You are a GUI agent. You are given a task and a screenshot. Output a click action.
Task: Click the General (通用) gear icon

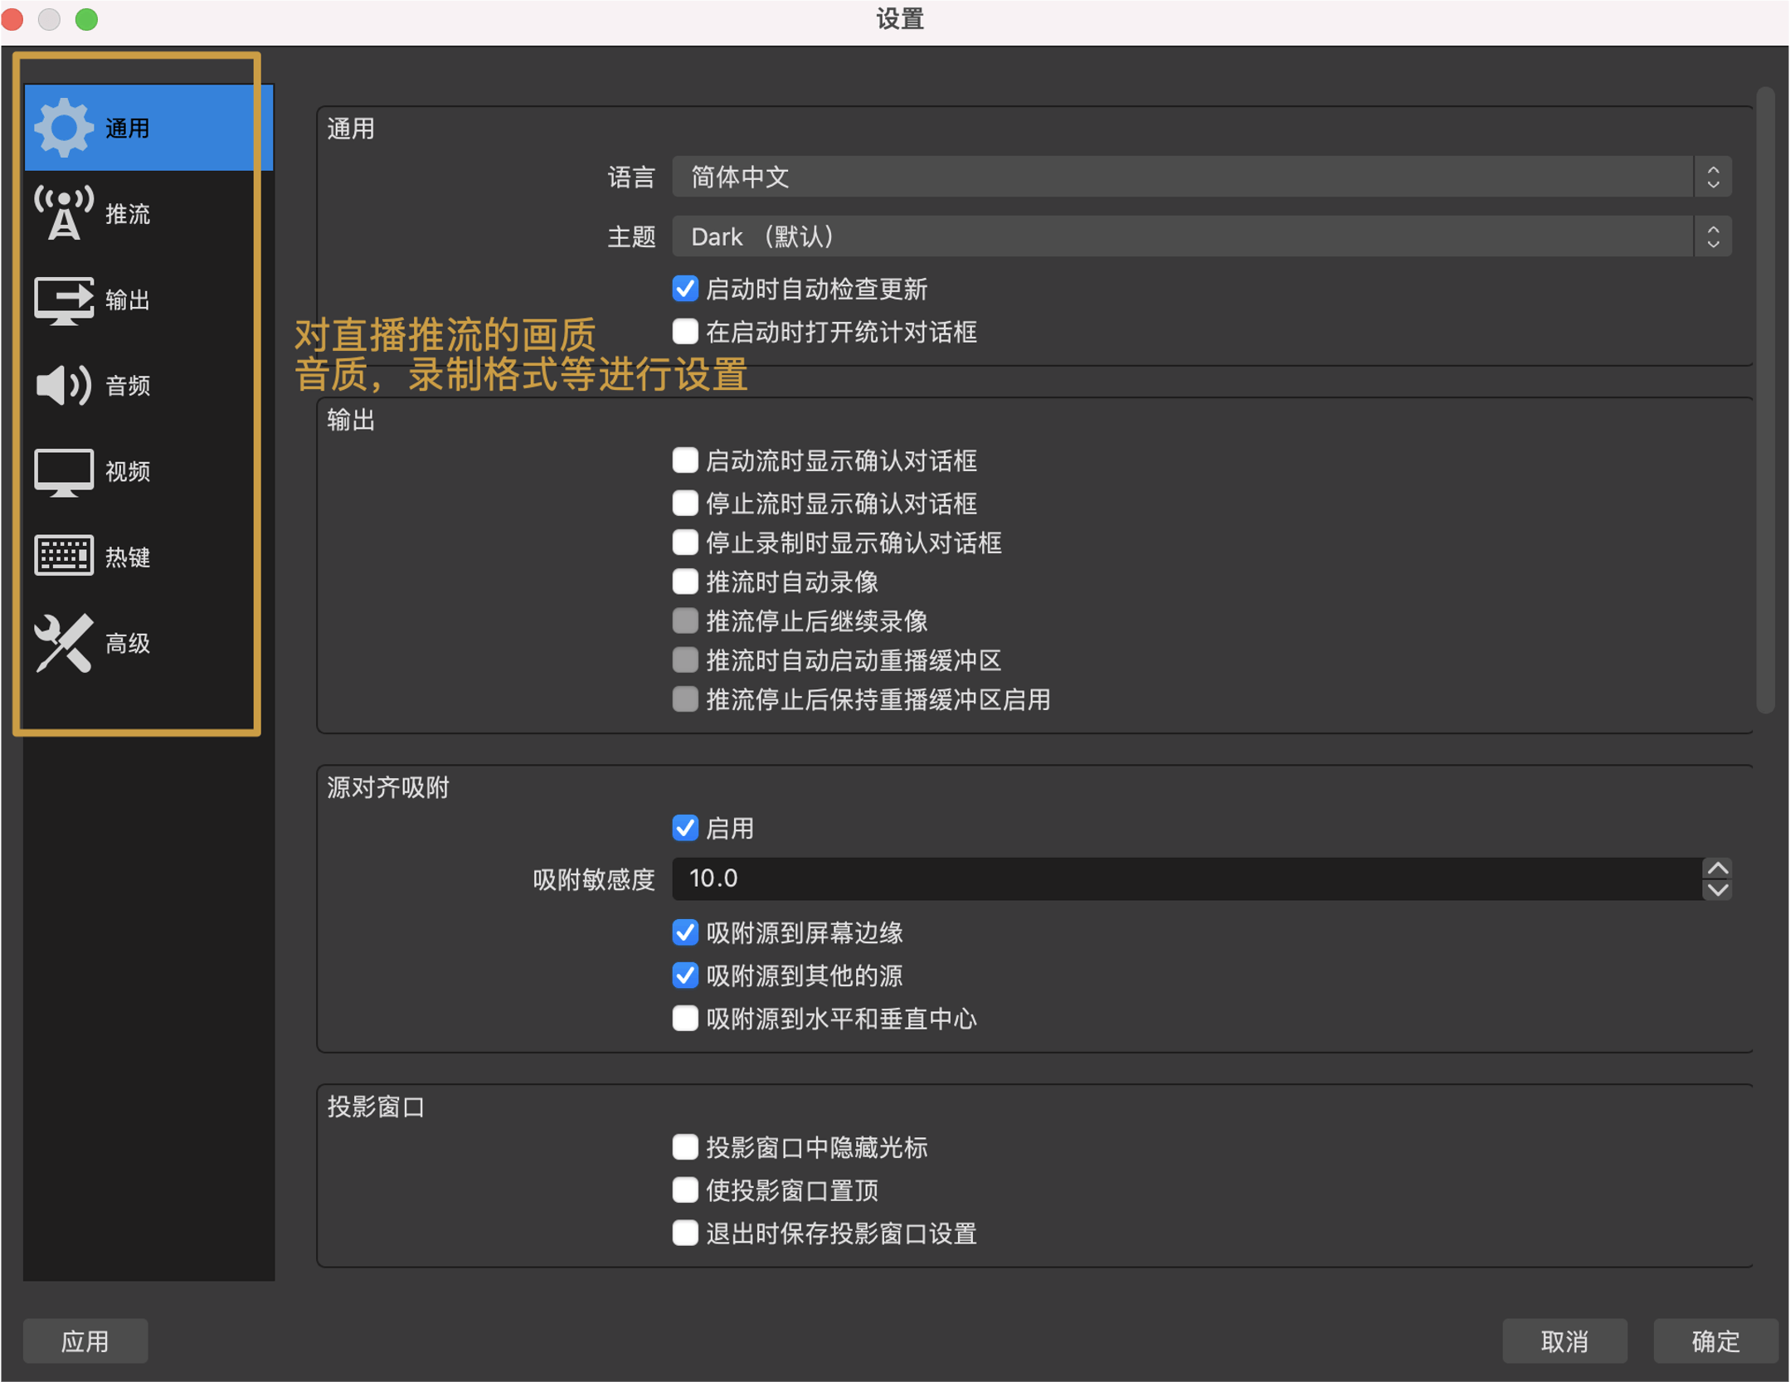point(63,128)
